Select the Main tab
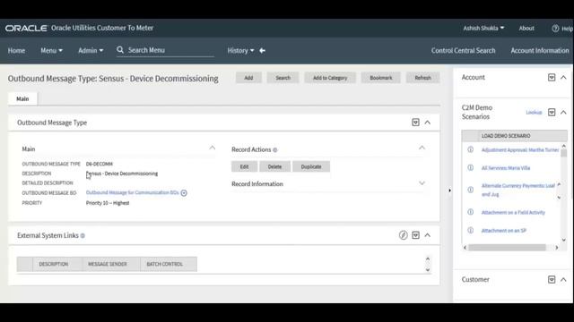The width and height of the screenshot is (574, 322). (22, 99)
